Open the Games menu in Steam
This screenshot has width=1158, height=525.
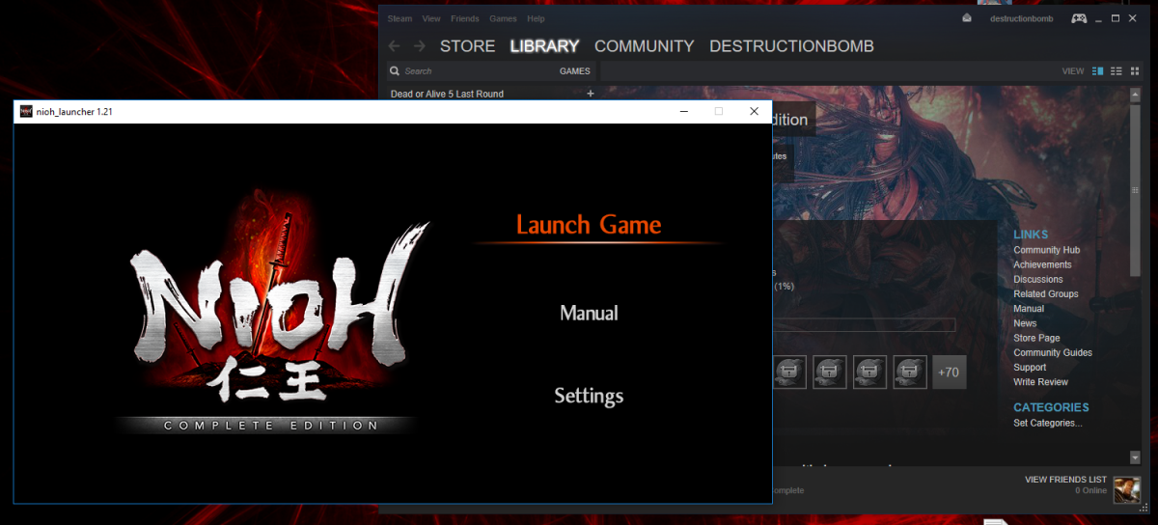503,18
